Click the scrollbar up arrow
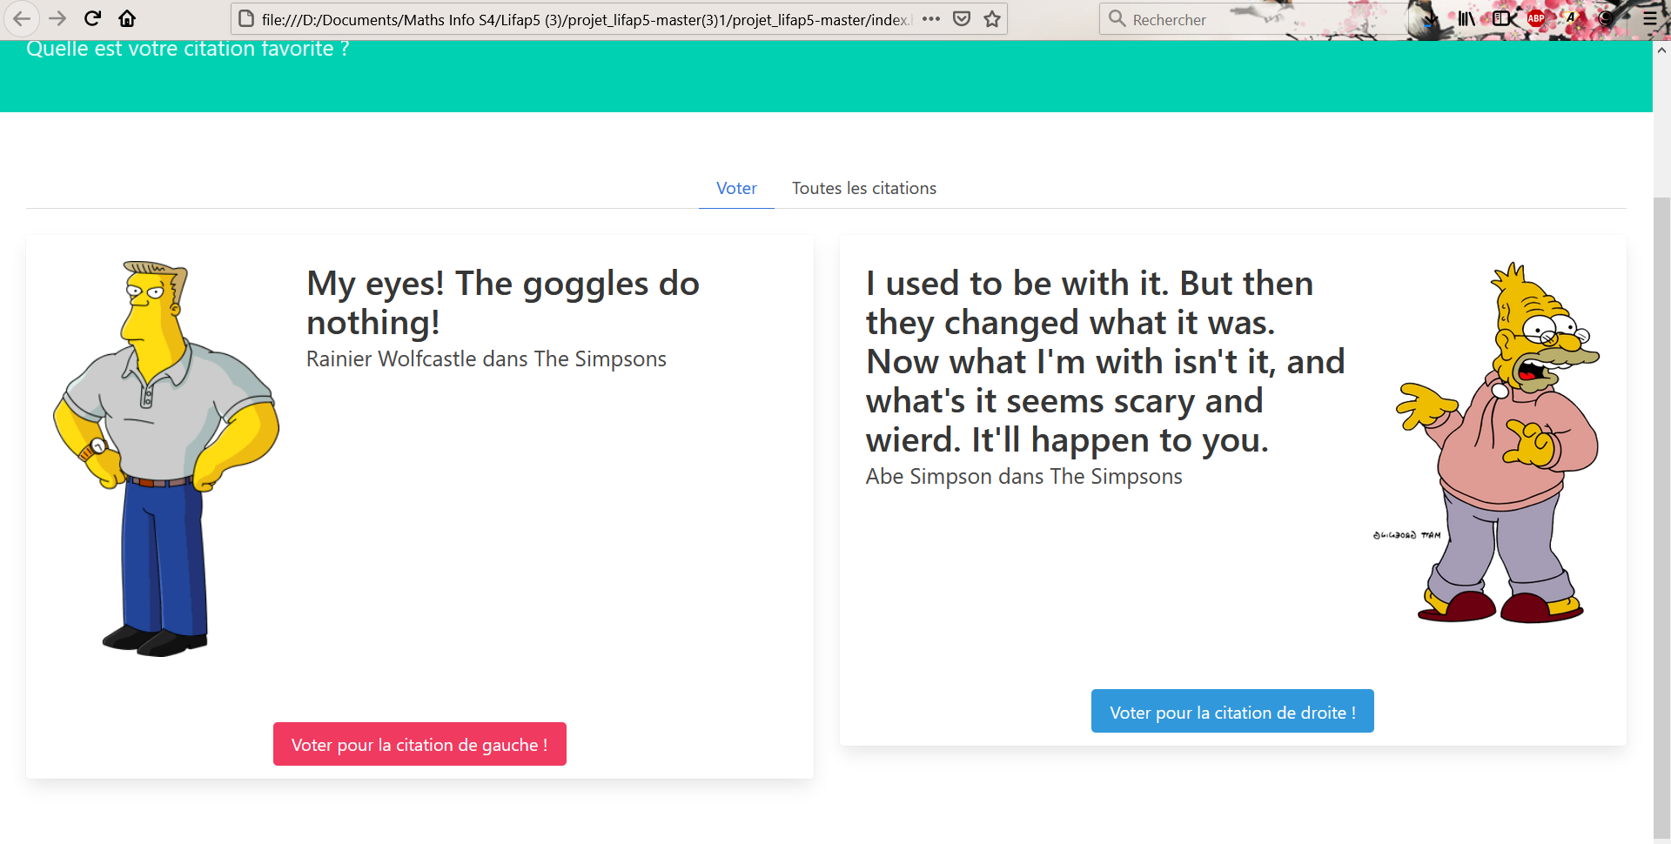This screenshot has width=1671, height=844. pos(1661,50)
